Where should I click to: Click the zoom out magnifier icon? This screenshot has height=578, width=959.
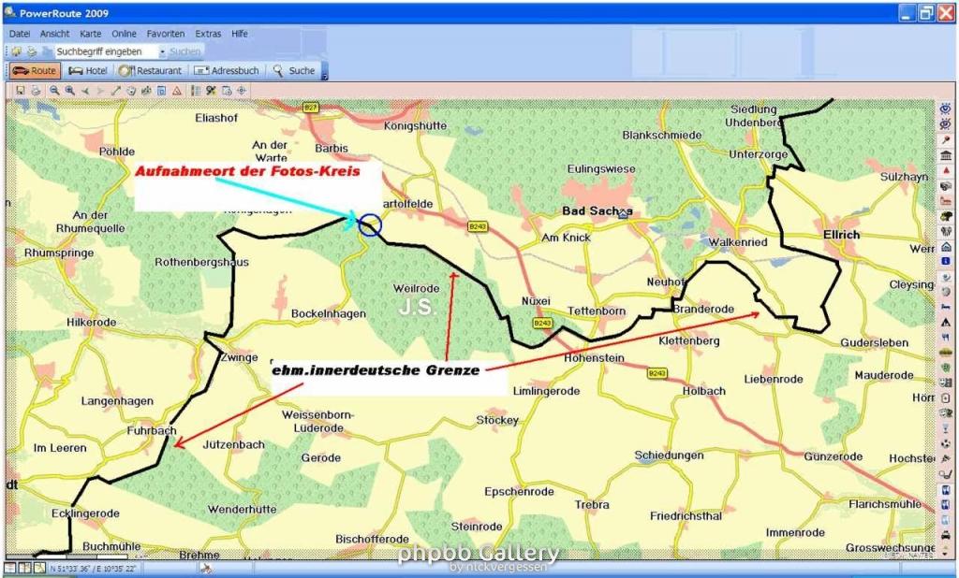pos(55,91)
